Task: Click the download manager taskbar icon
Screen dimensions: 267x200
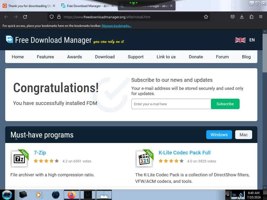Action: (104, 195)
